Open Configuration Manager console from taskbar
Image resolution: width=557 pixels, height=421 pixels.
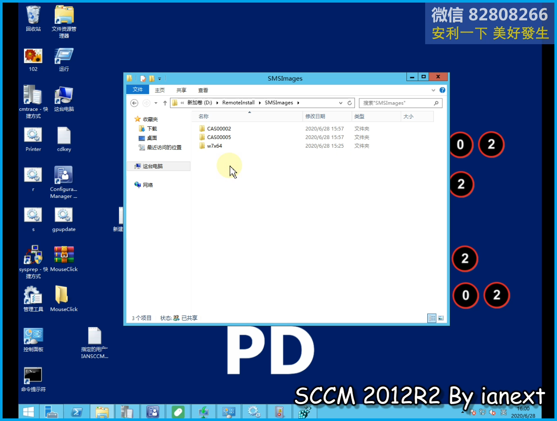[153, 412]
